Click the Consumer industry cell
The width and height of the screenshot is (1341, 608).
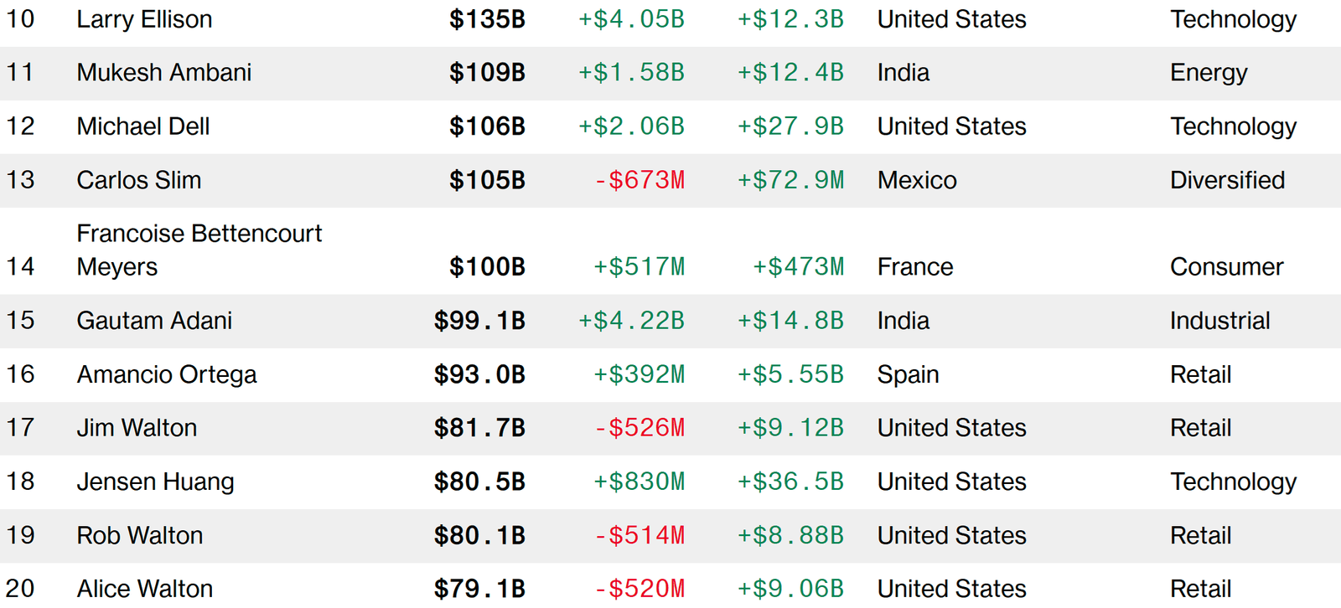point(1226,267)
